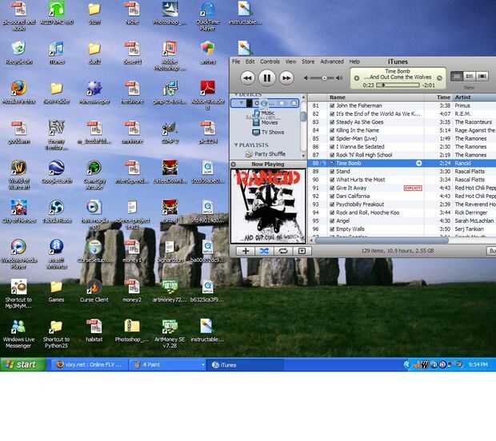Open City of Heroes desktop shortcut
This screenshot has width=496, height=441.
coord(18,211)
